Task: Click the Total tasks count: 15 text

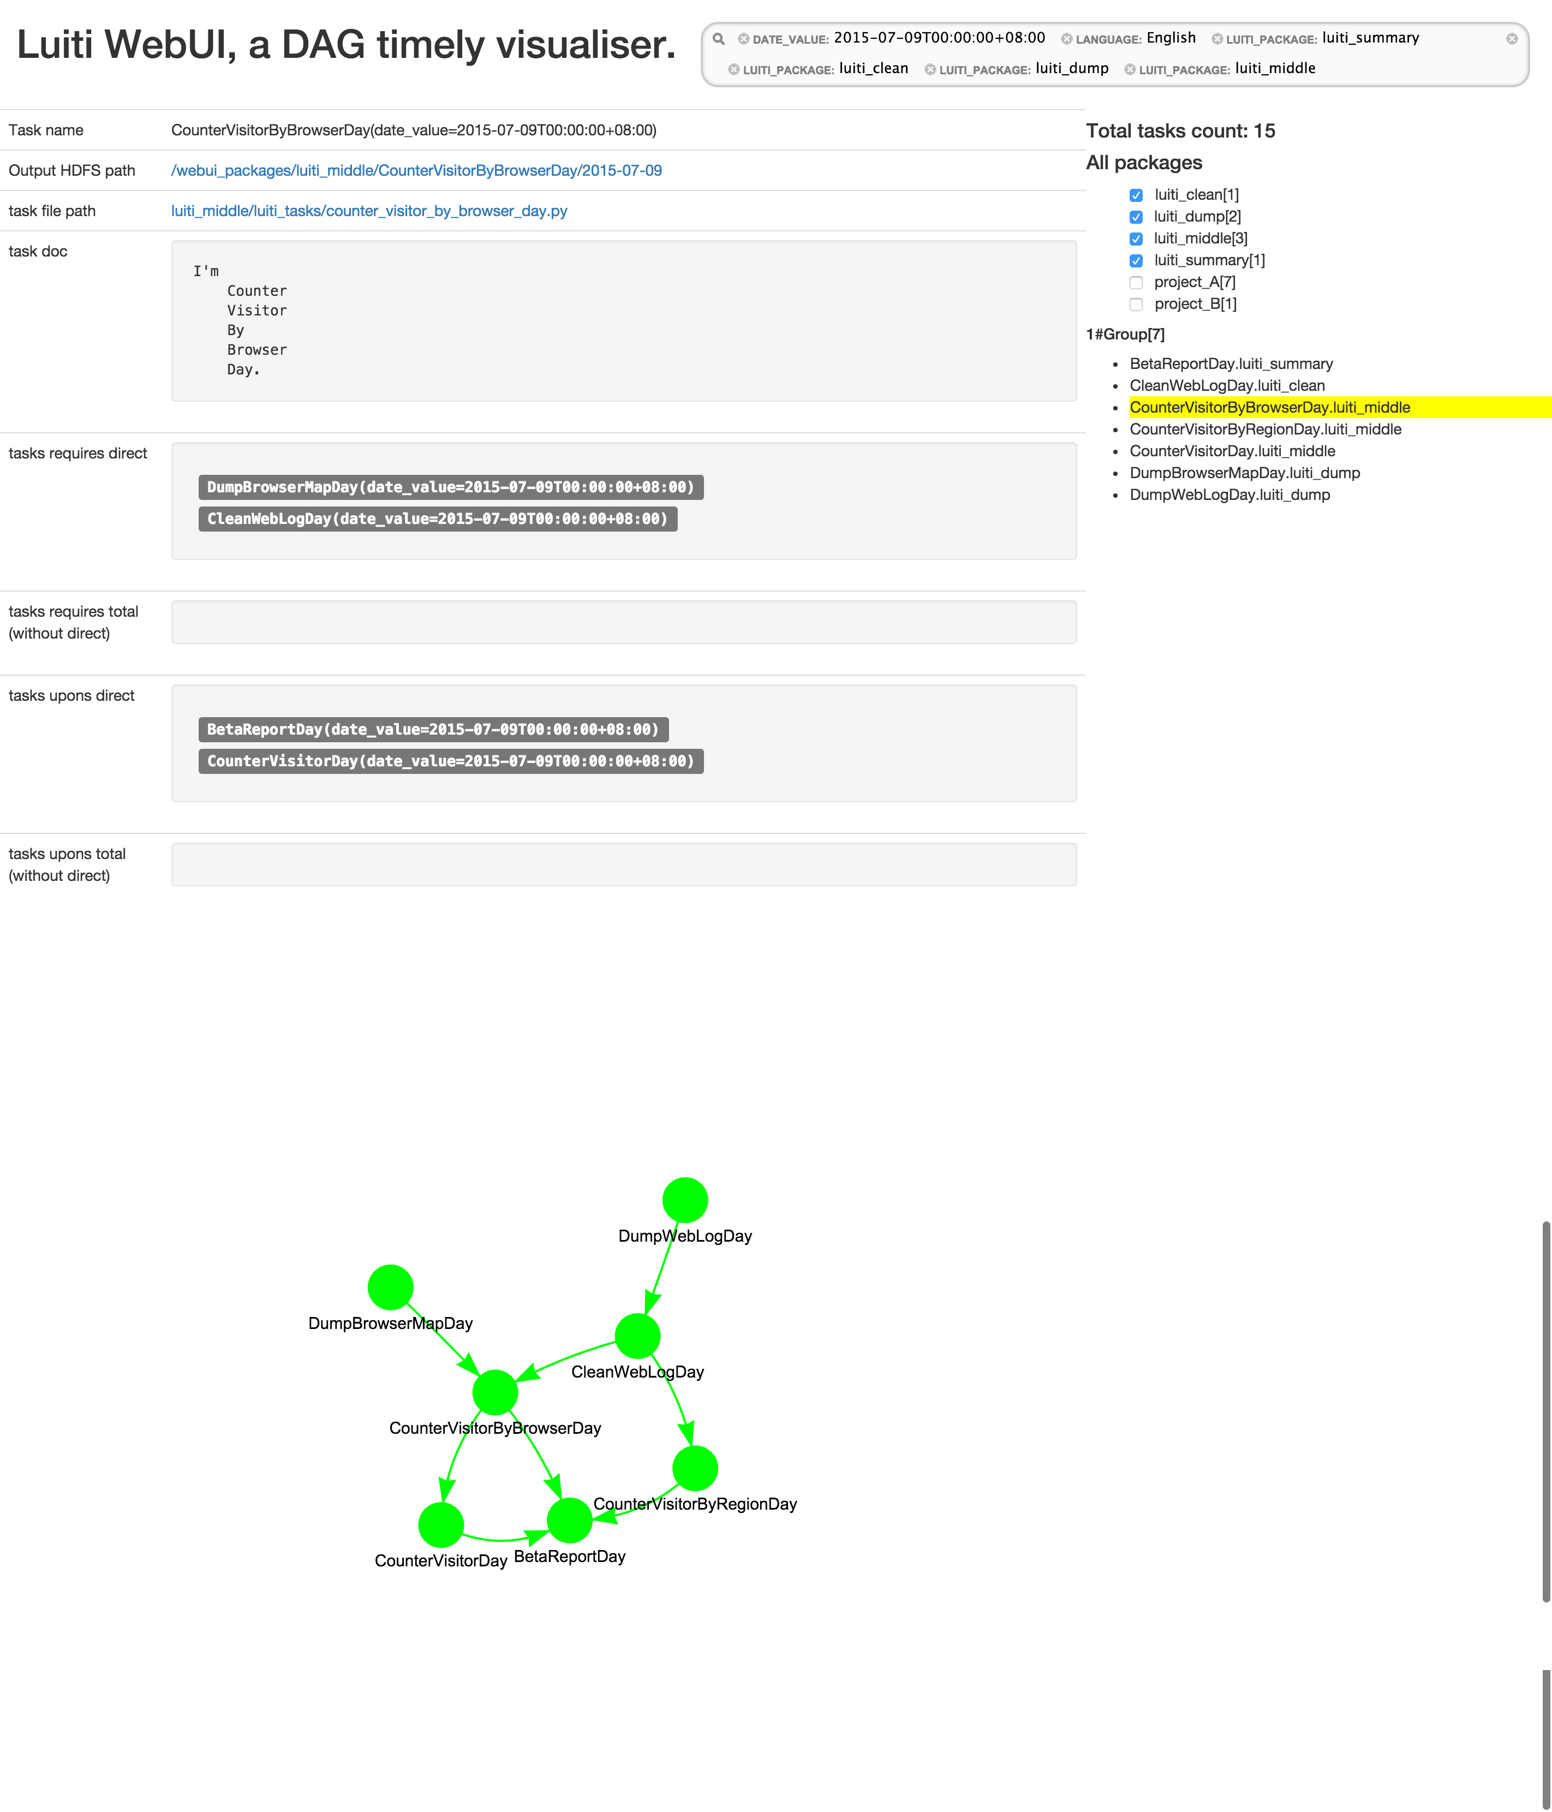Action: (1180, 131)
